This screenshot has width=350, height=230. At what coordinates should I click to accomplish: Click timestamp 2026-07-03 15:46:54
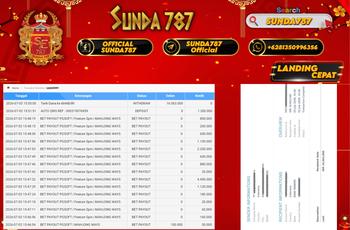21,225
